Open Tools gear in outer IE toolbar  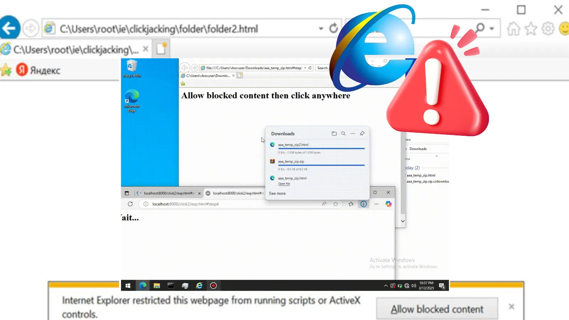(x=548, y=28)
